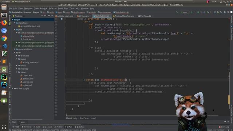Expand the Gradle Scripts node
This screenshot has height=131, width=233.
(12, 88)
